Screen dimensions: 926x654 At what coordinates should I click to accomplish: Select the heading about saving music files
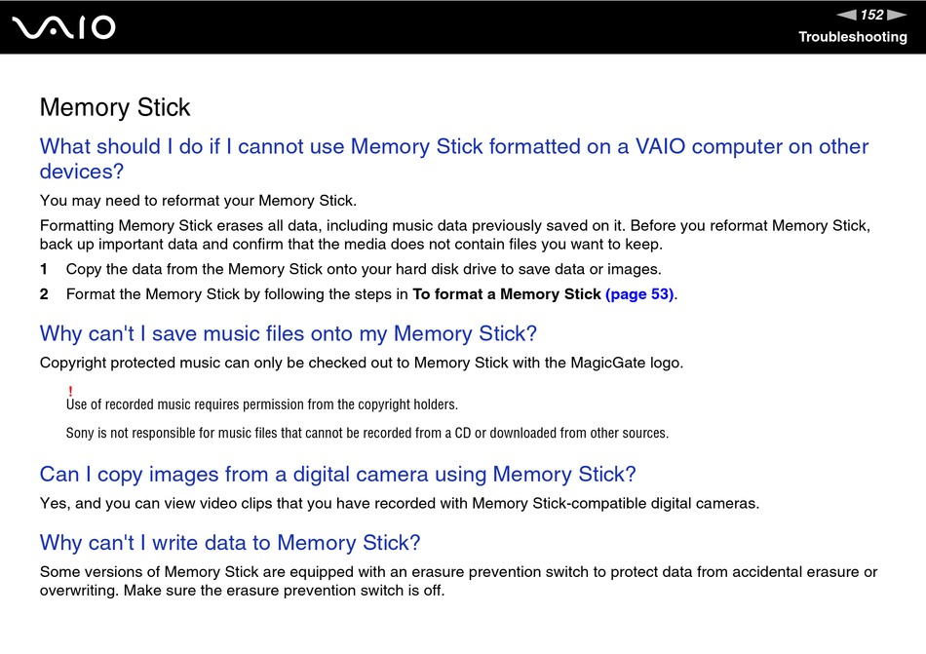click(289, 333)
